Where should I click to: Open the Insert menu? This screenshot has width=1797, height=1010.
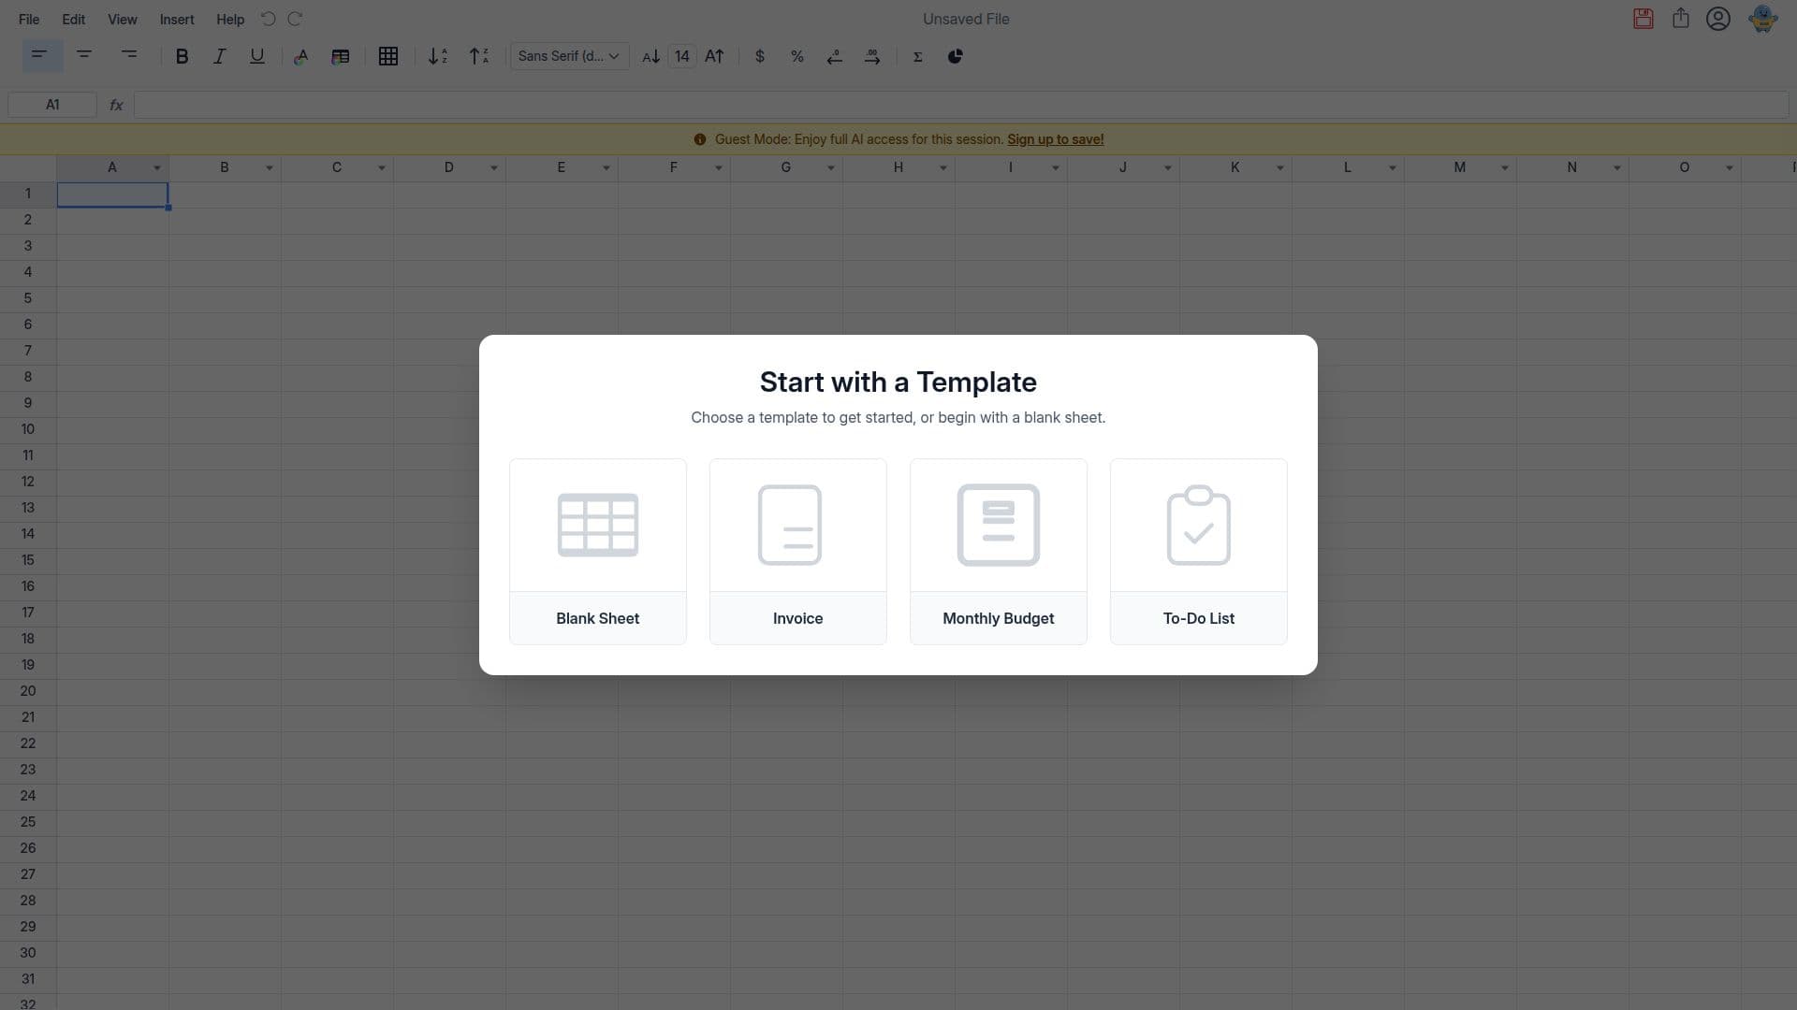pos(177,19)
